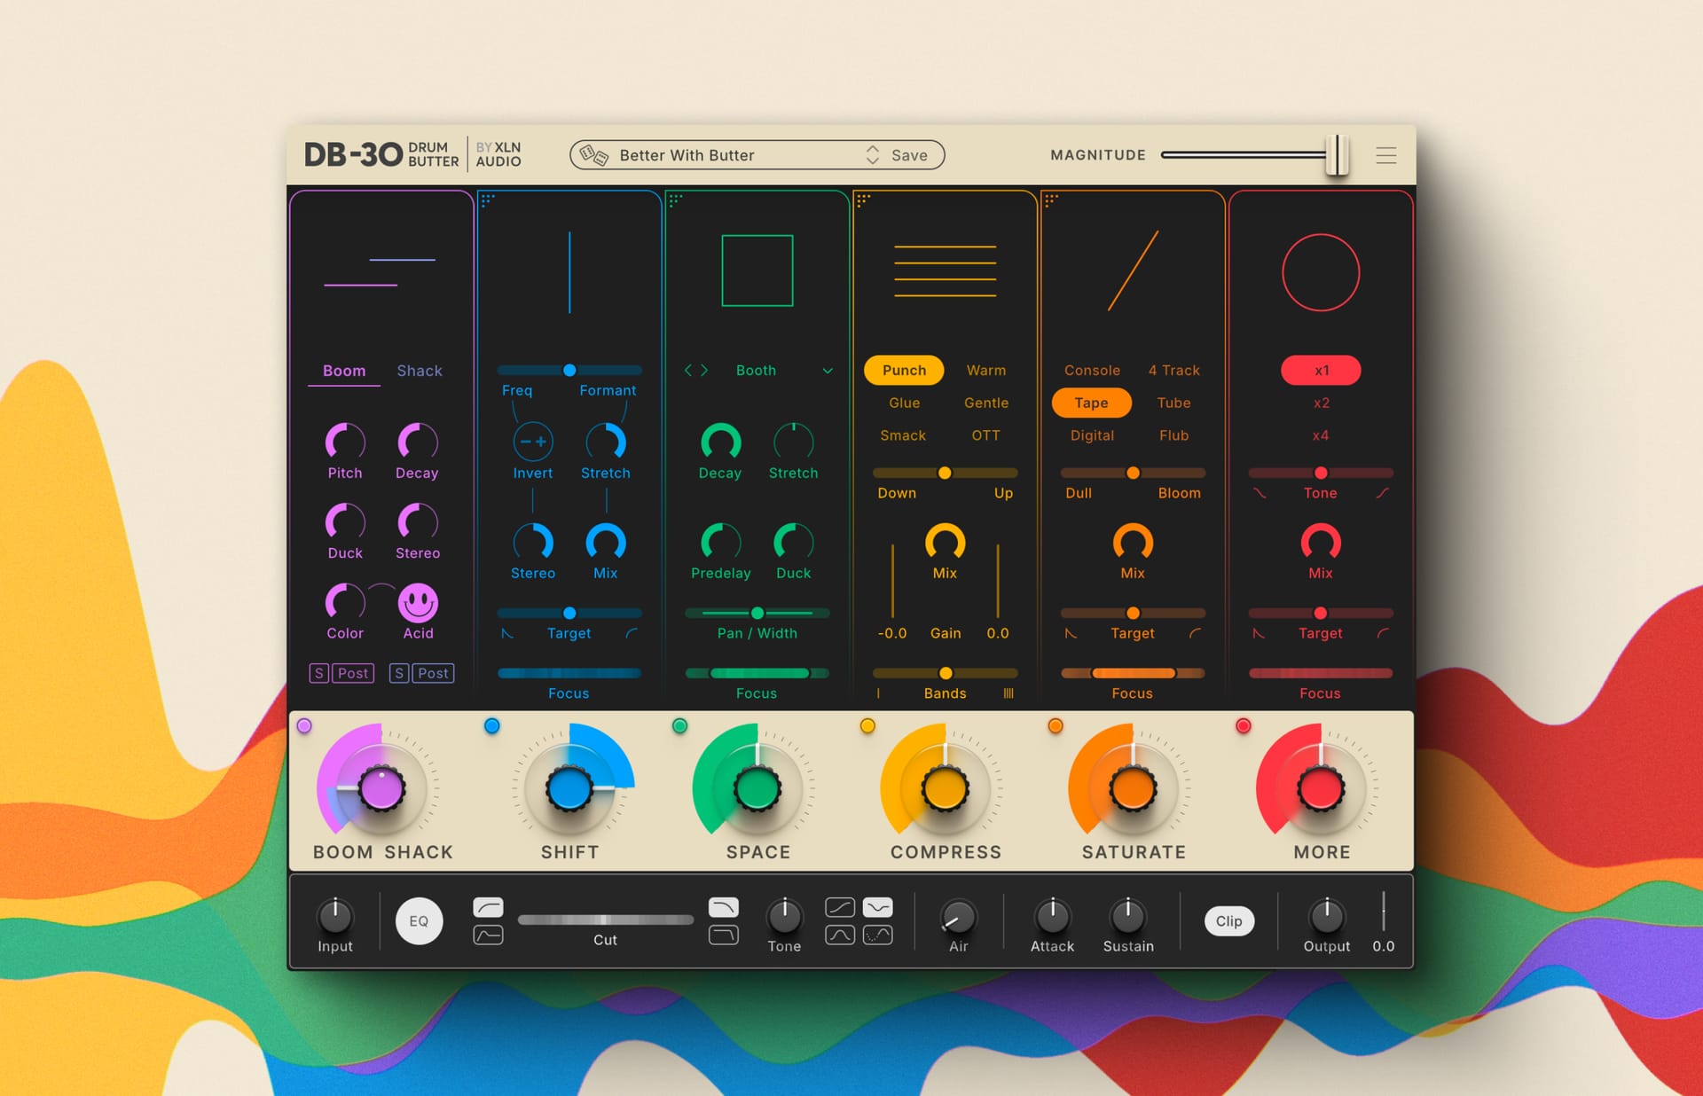Toggle the Clip limiter button
1703x1096 pixels.
pyautogui.click(x=1228, y=920)
